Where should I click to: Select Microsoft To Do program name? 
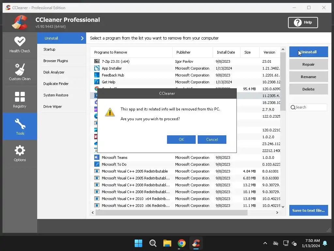(114, 164)
